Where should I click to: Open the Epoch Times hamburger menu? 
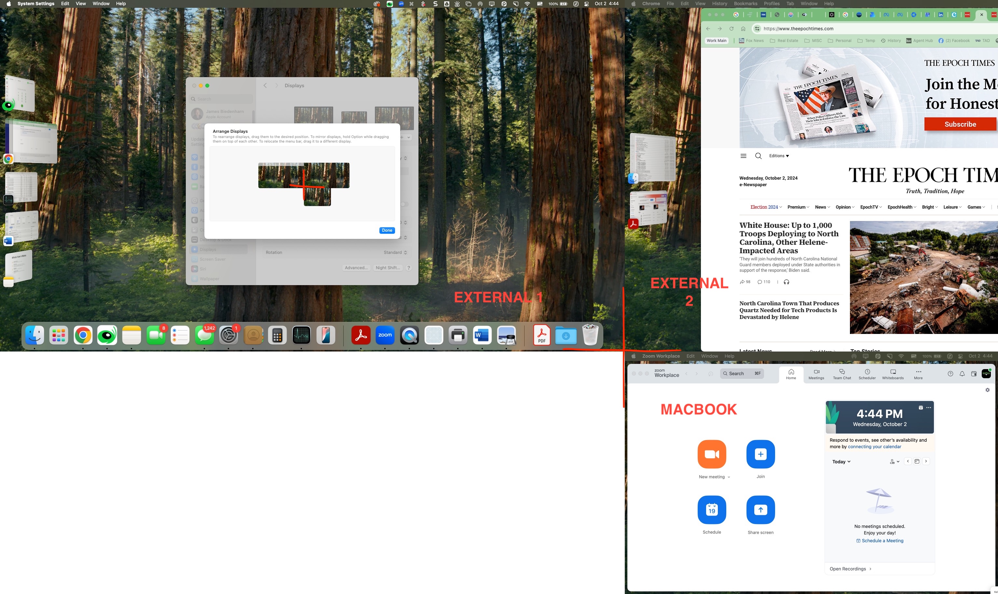pos(743,156)
